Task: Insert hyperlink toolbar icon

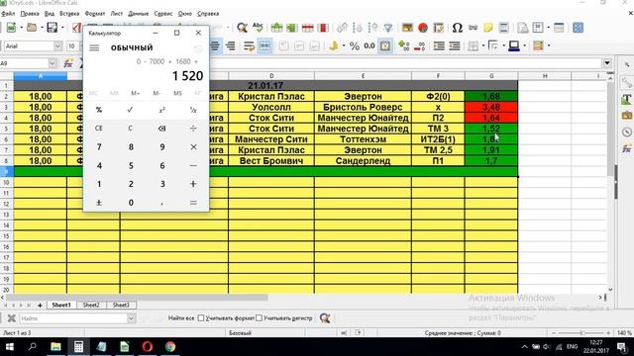Action: (473, 28)
